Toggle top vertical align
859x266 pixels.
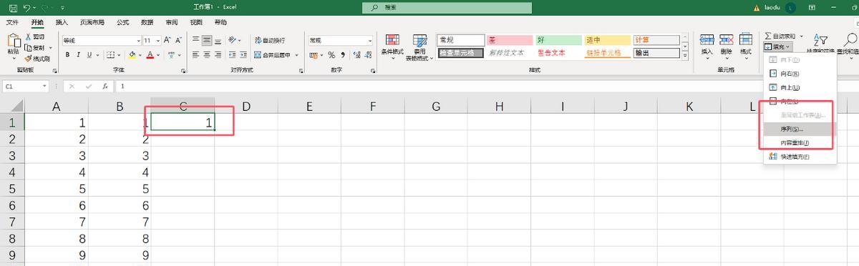[x=195, y=40]
